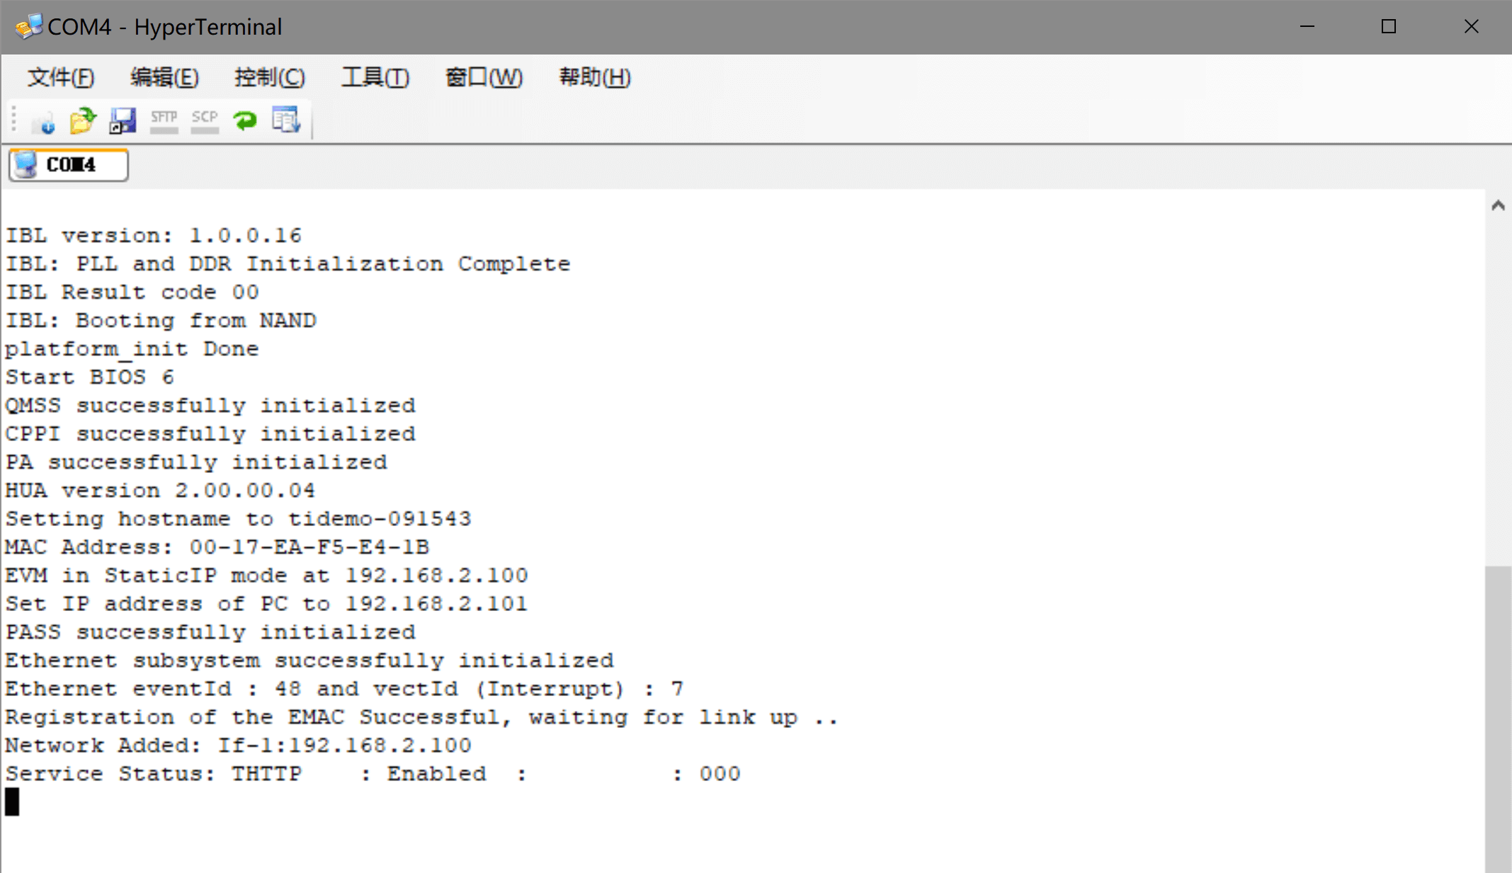This screenshot has width=1512, height=873.
Task: Save session with the floppy disk icon
Action: pyautogui.click(x=123, y=121)
